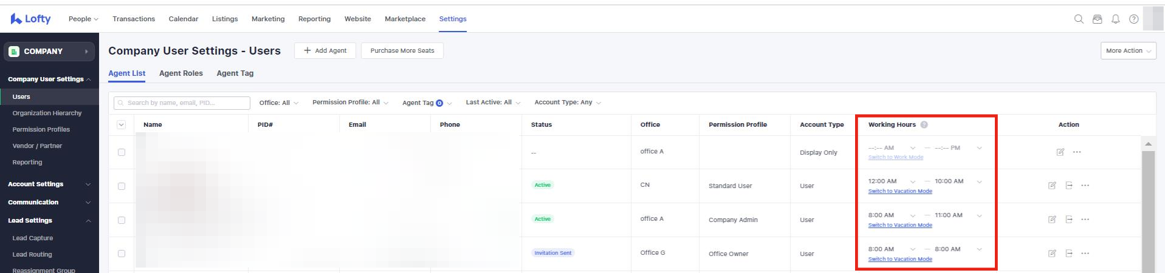Screen dimensions: 1165x273
Task: Click the edit icon for the Display Only row
Action: click(x=1060, y=152)
